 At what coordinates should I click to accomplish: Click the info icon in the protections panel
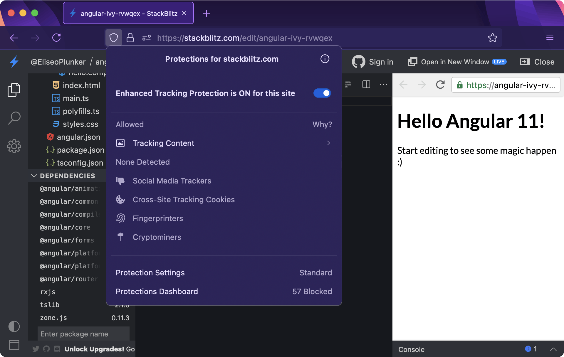pyautogui.click(x=325, y=59)
